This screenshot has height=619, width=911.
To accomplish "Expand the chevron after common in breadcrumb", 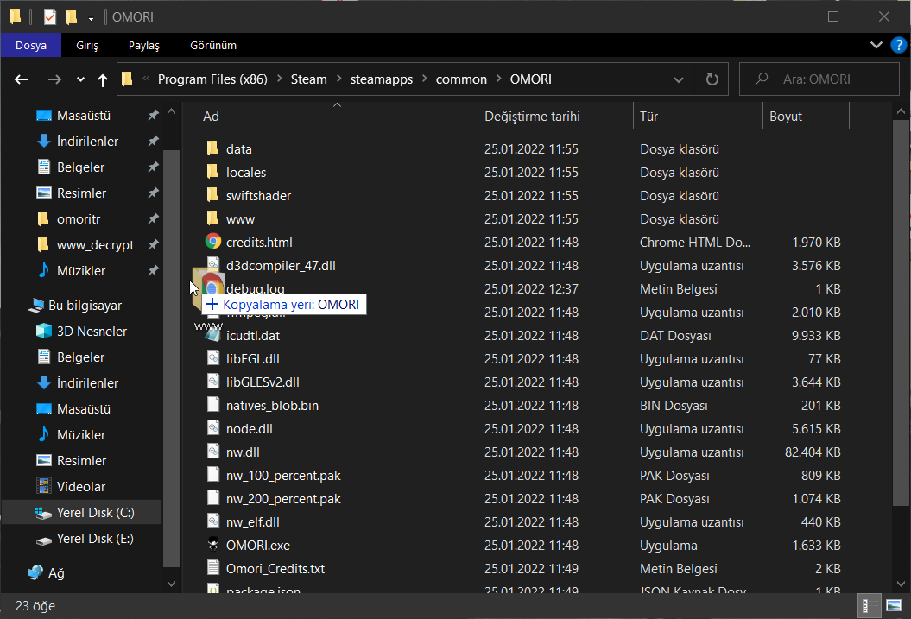I will click(499, 79).
